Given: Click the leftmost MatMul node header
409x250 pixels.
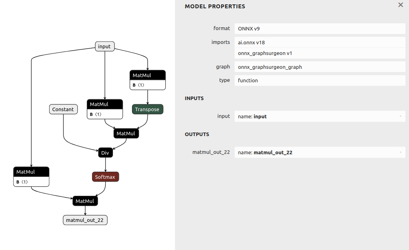Looking at the screenshot, I should pos(31,172).
